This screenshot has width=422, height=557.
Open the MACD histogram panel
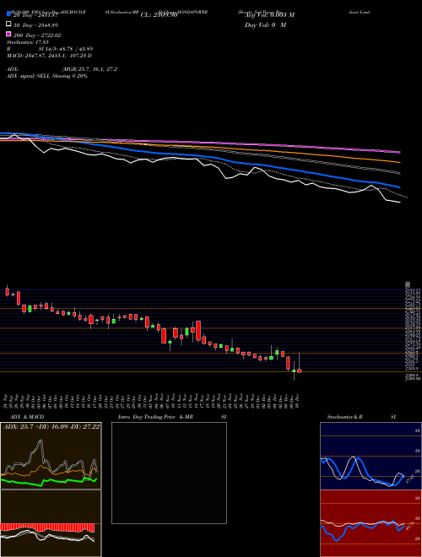51,523
